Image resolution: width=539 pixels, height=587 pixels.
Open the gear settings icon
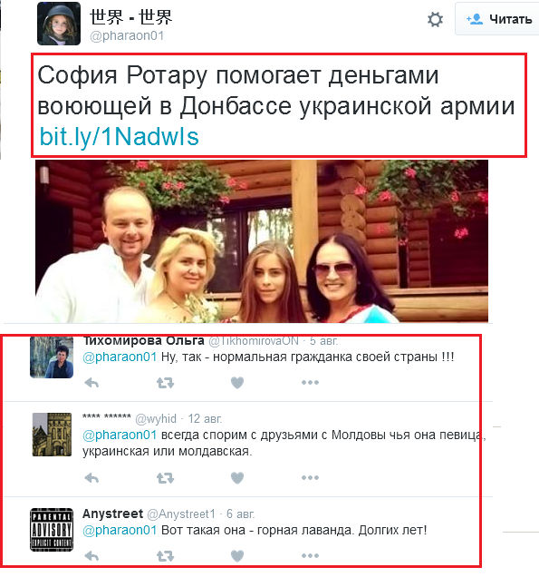click(x=435, y=19)
